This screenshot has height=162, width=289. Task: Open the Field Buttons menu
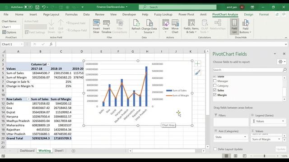pyautogui.click(x=246, y=27)
